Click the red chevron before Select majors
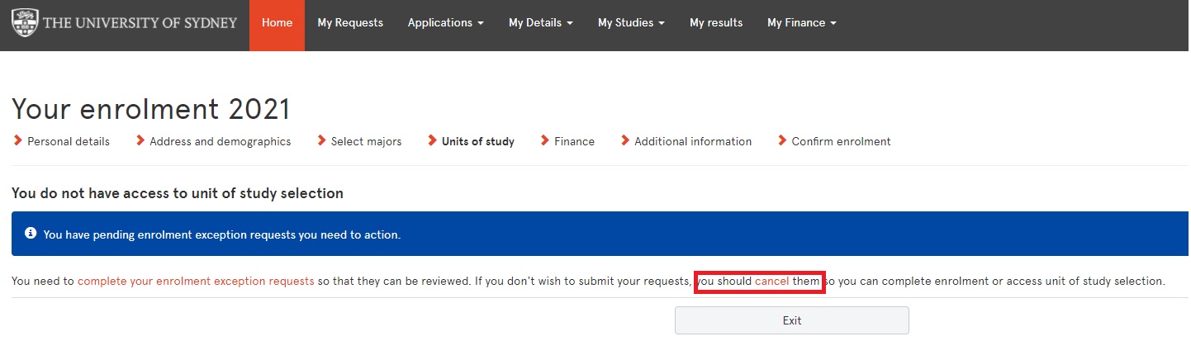This screenshot has height=341, width=1191. coord(322,141)
